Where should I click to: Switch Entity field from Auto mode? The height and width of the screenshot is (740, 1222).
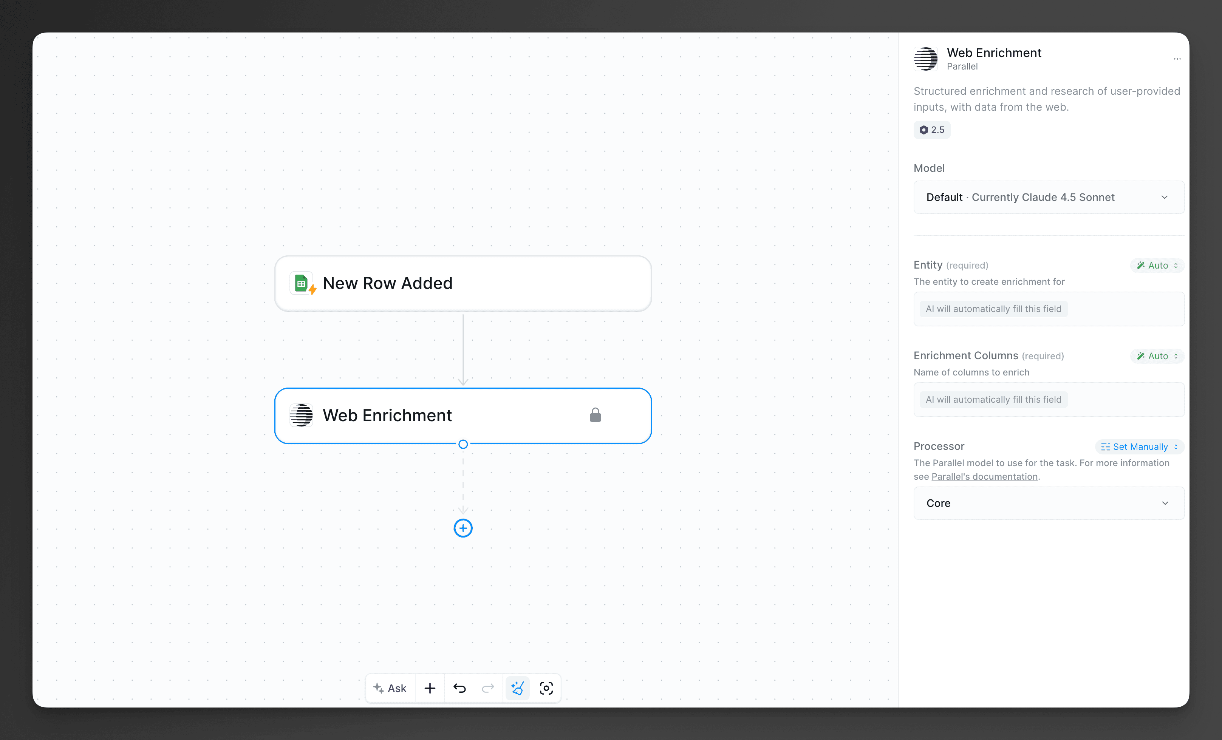coord(1157,265)
